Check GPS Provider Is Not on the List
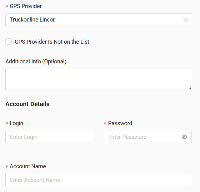The image size is (200, 192). [x=8, y=42]
